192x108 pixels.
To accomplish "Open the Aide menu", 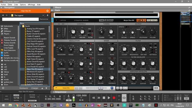I will pos(39,5).
